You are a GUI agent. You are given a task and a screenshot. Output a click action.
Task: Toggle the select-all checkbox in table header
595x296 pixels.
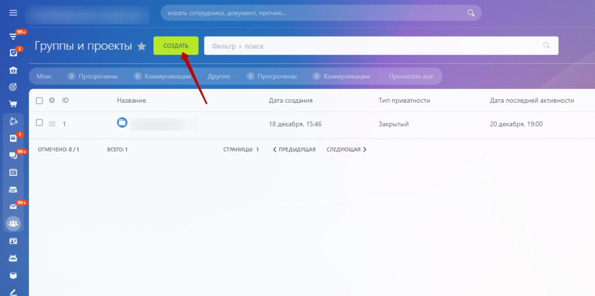40,100
